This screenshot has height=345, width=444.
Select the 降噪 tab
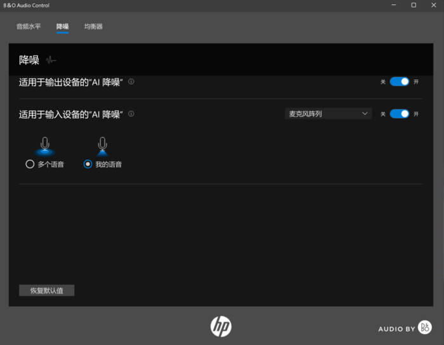point(62,27)
